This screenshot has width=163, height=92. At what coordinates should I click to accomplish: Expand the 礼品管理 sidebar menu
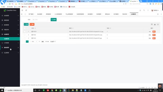click(10, 53)
